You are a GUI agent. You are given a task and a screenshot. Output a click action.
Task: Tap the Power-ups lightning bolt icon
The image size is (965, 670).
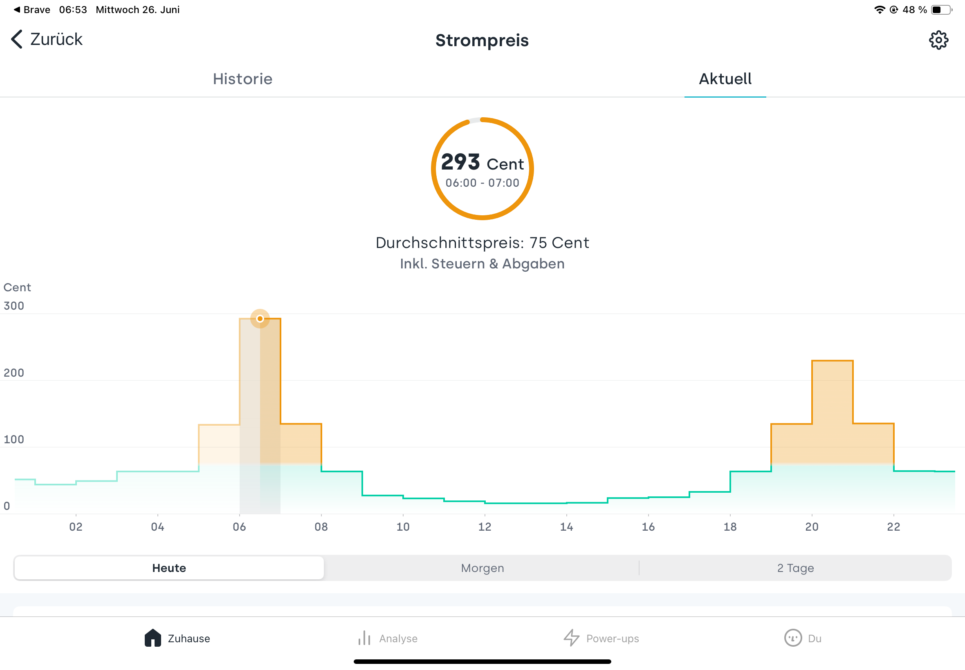(571, 638)
